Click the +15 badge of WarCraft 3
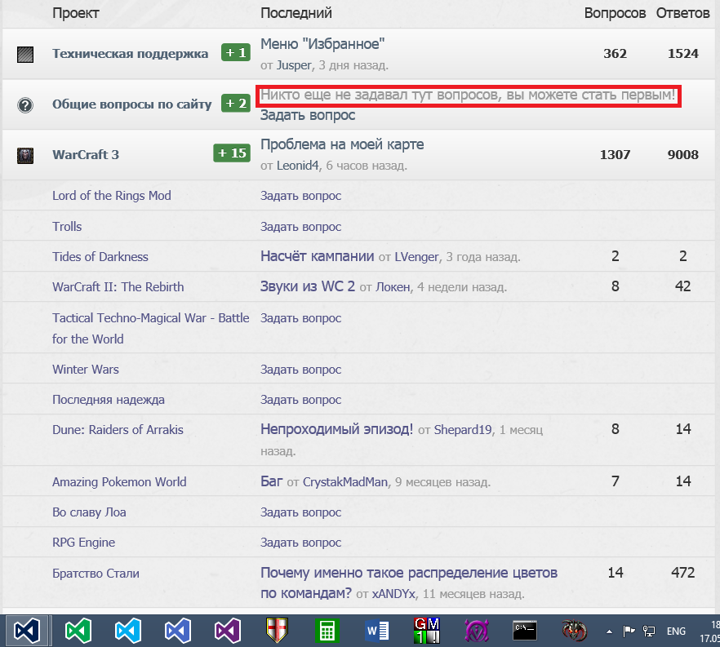720x647 pixels. 232,153
